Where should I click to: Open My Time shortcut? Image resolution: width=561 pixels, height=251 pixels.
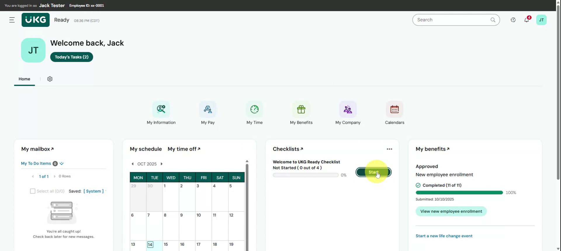click(254, 113)
